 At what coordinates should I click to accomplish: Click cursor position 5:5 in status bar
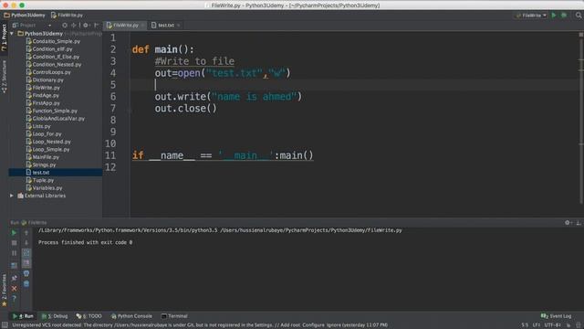[x=525, y=325]
